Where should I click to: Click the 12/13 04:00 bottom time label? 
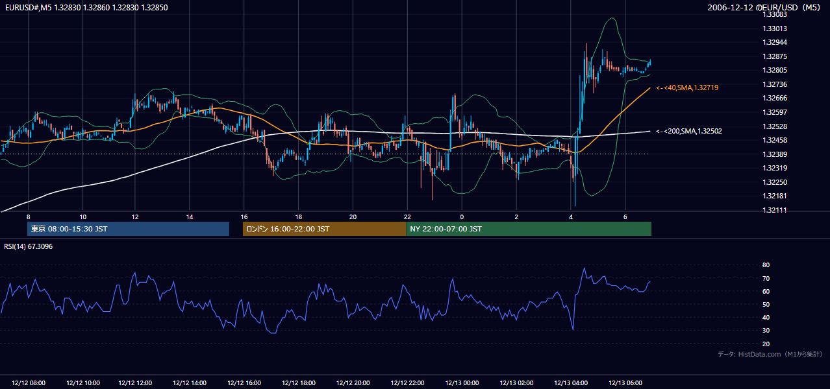pos(571,383)
